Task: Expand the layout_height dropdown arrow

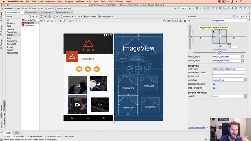Action: pyautogui.click(x=242, y=61)
